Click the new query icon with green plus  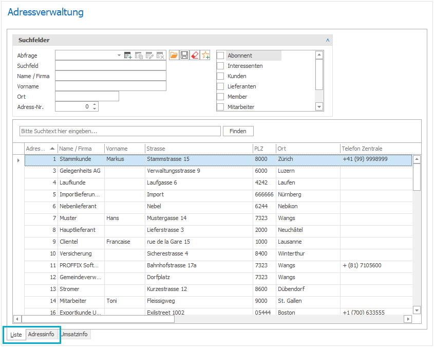(128, 56)
